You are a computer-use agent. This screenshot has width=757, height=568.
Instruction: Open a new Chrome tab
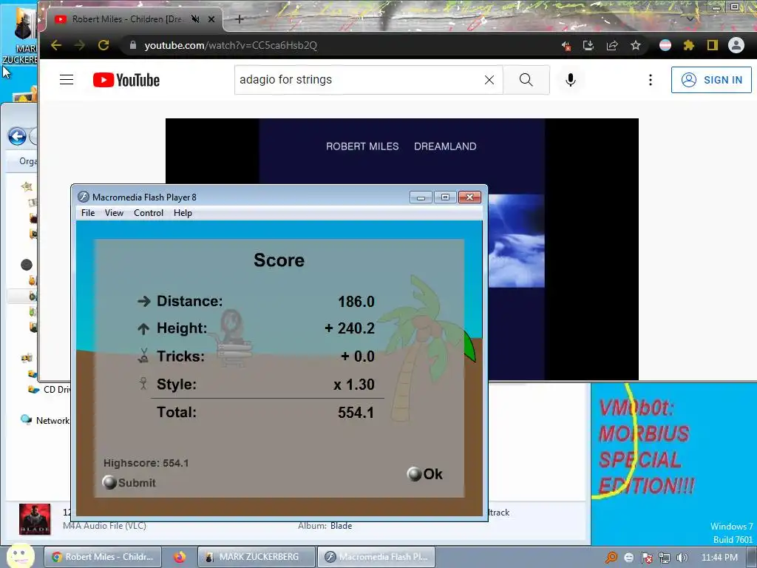(x=240, y=19)
